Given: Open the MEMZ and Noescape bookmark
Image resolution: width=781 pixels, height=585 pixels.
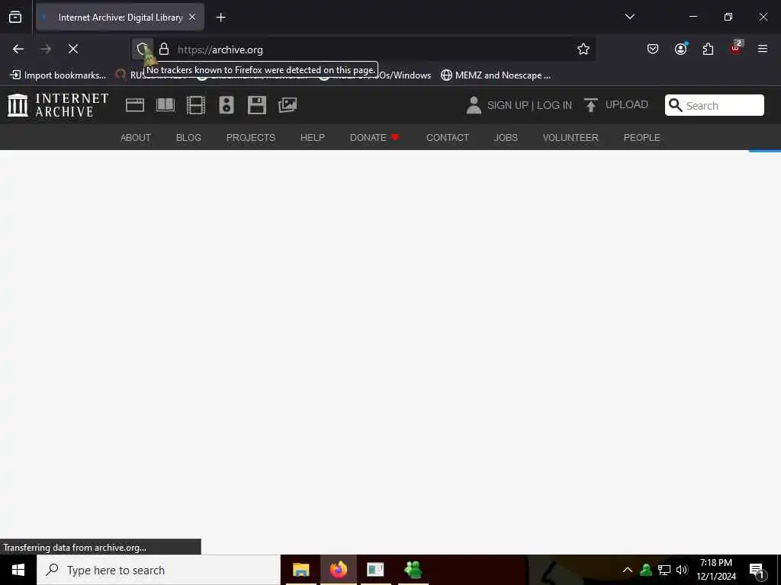Looking at the screenshot, I should [x=496, y=75].
